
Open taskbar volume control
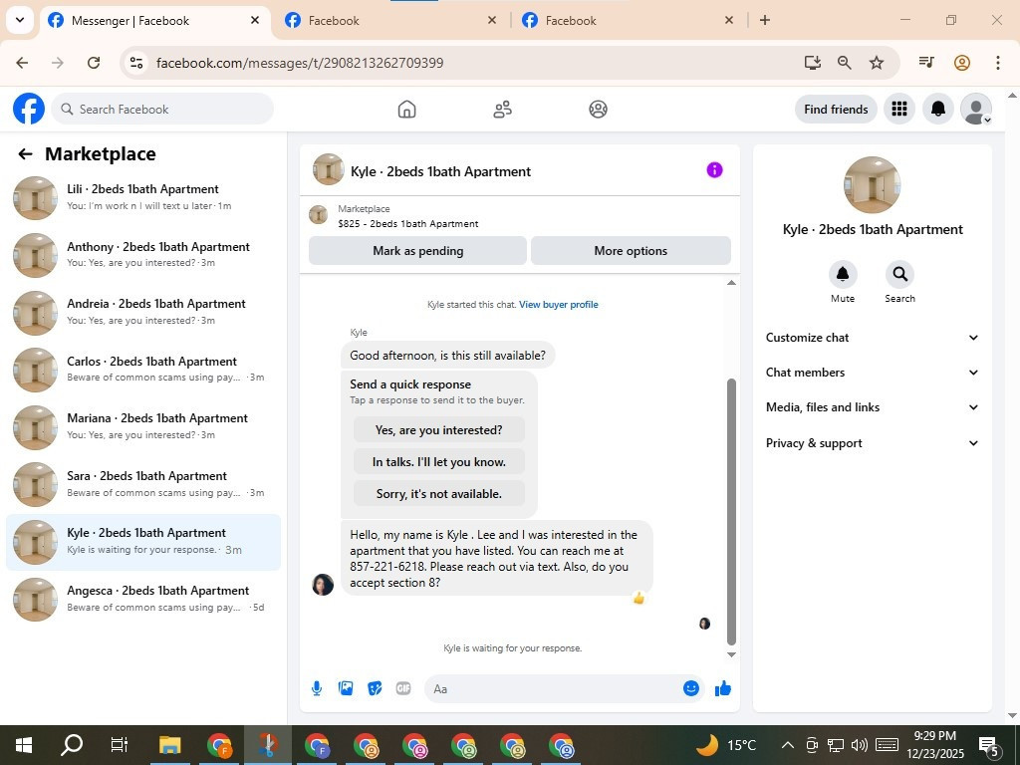click(x=859, y=745)
